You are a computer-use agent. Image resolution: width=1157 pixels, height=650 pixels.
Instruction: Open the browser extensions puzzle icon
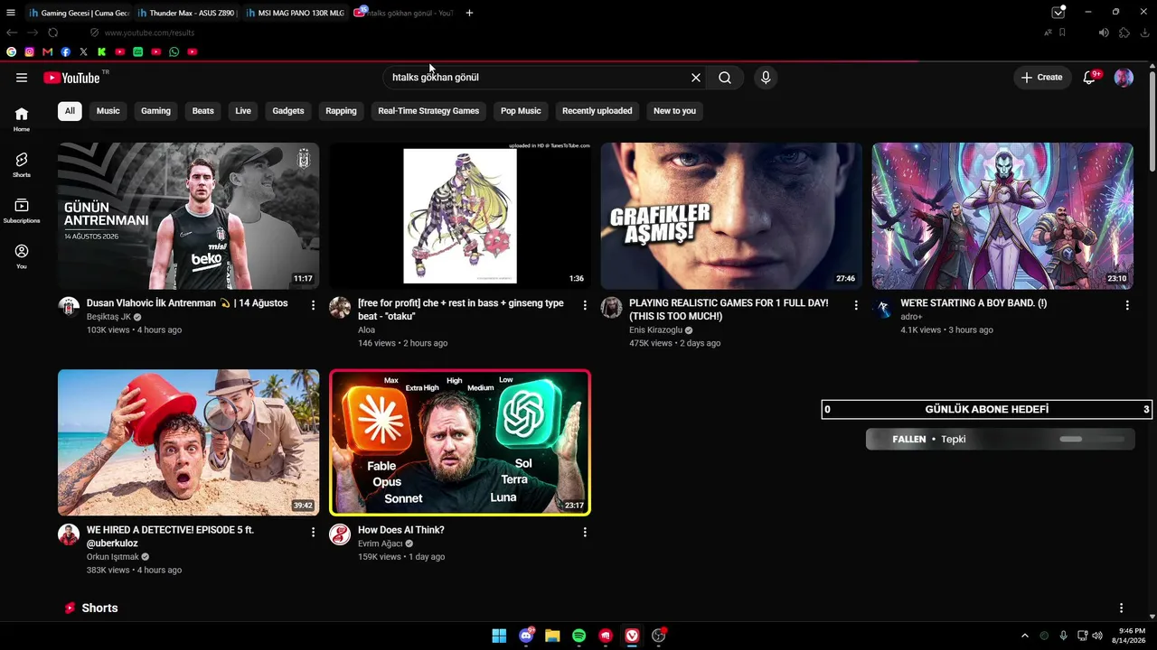pyautogui.click(x=1124, y=32)
